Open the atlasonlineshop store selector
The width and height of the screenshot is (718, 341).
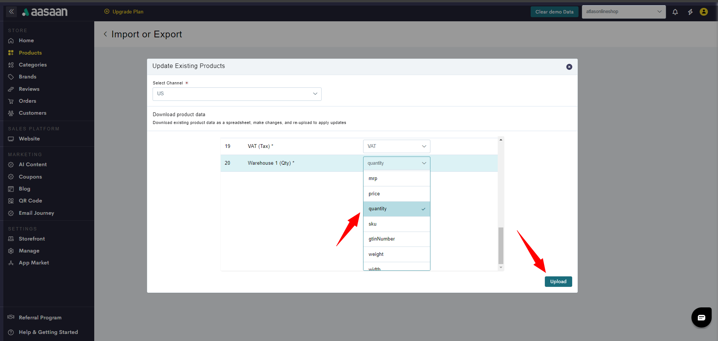623,12
